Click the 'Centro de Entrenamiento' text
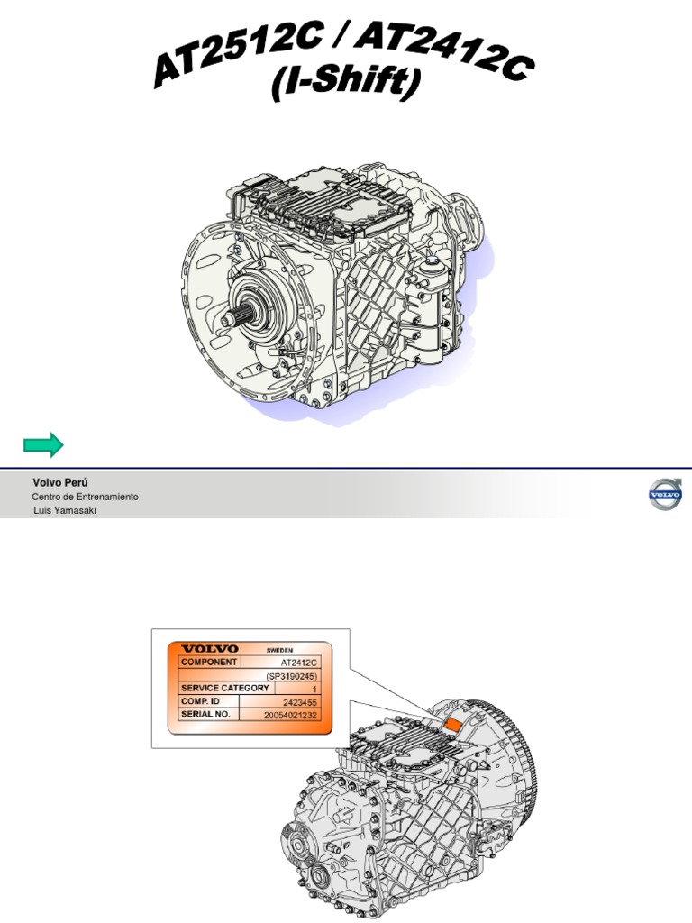692x923 pixels. click(x=85, y=497)
